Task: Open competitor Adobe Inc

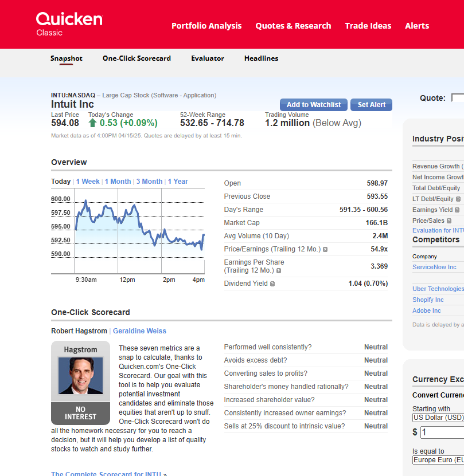Action: (426, 311)
